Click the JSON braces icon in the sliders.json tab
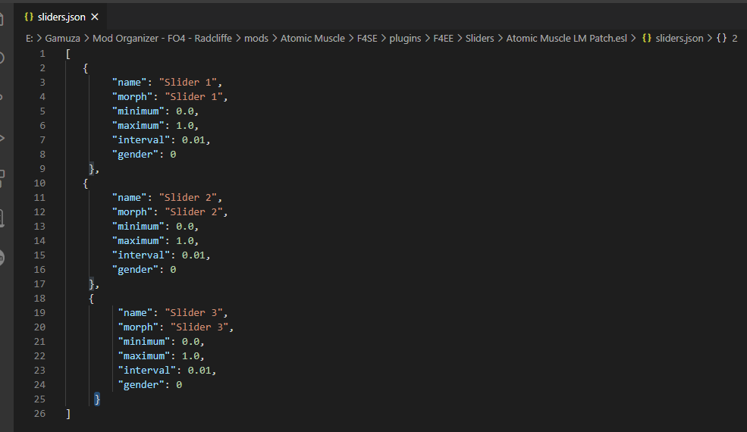Screen dimensions: 747x432 29,17
